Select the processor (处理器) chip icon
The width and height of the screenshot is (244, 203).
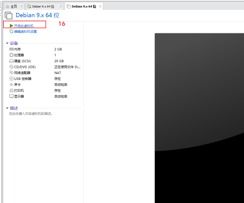click(11, 55)
